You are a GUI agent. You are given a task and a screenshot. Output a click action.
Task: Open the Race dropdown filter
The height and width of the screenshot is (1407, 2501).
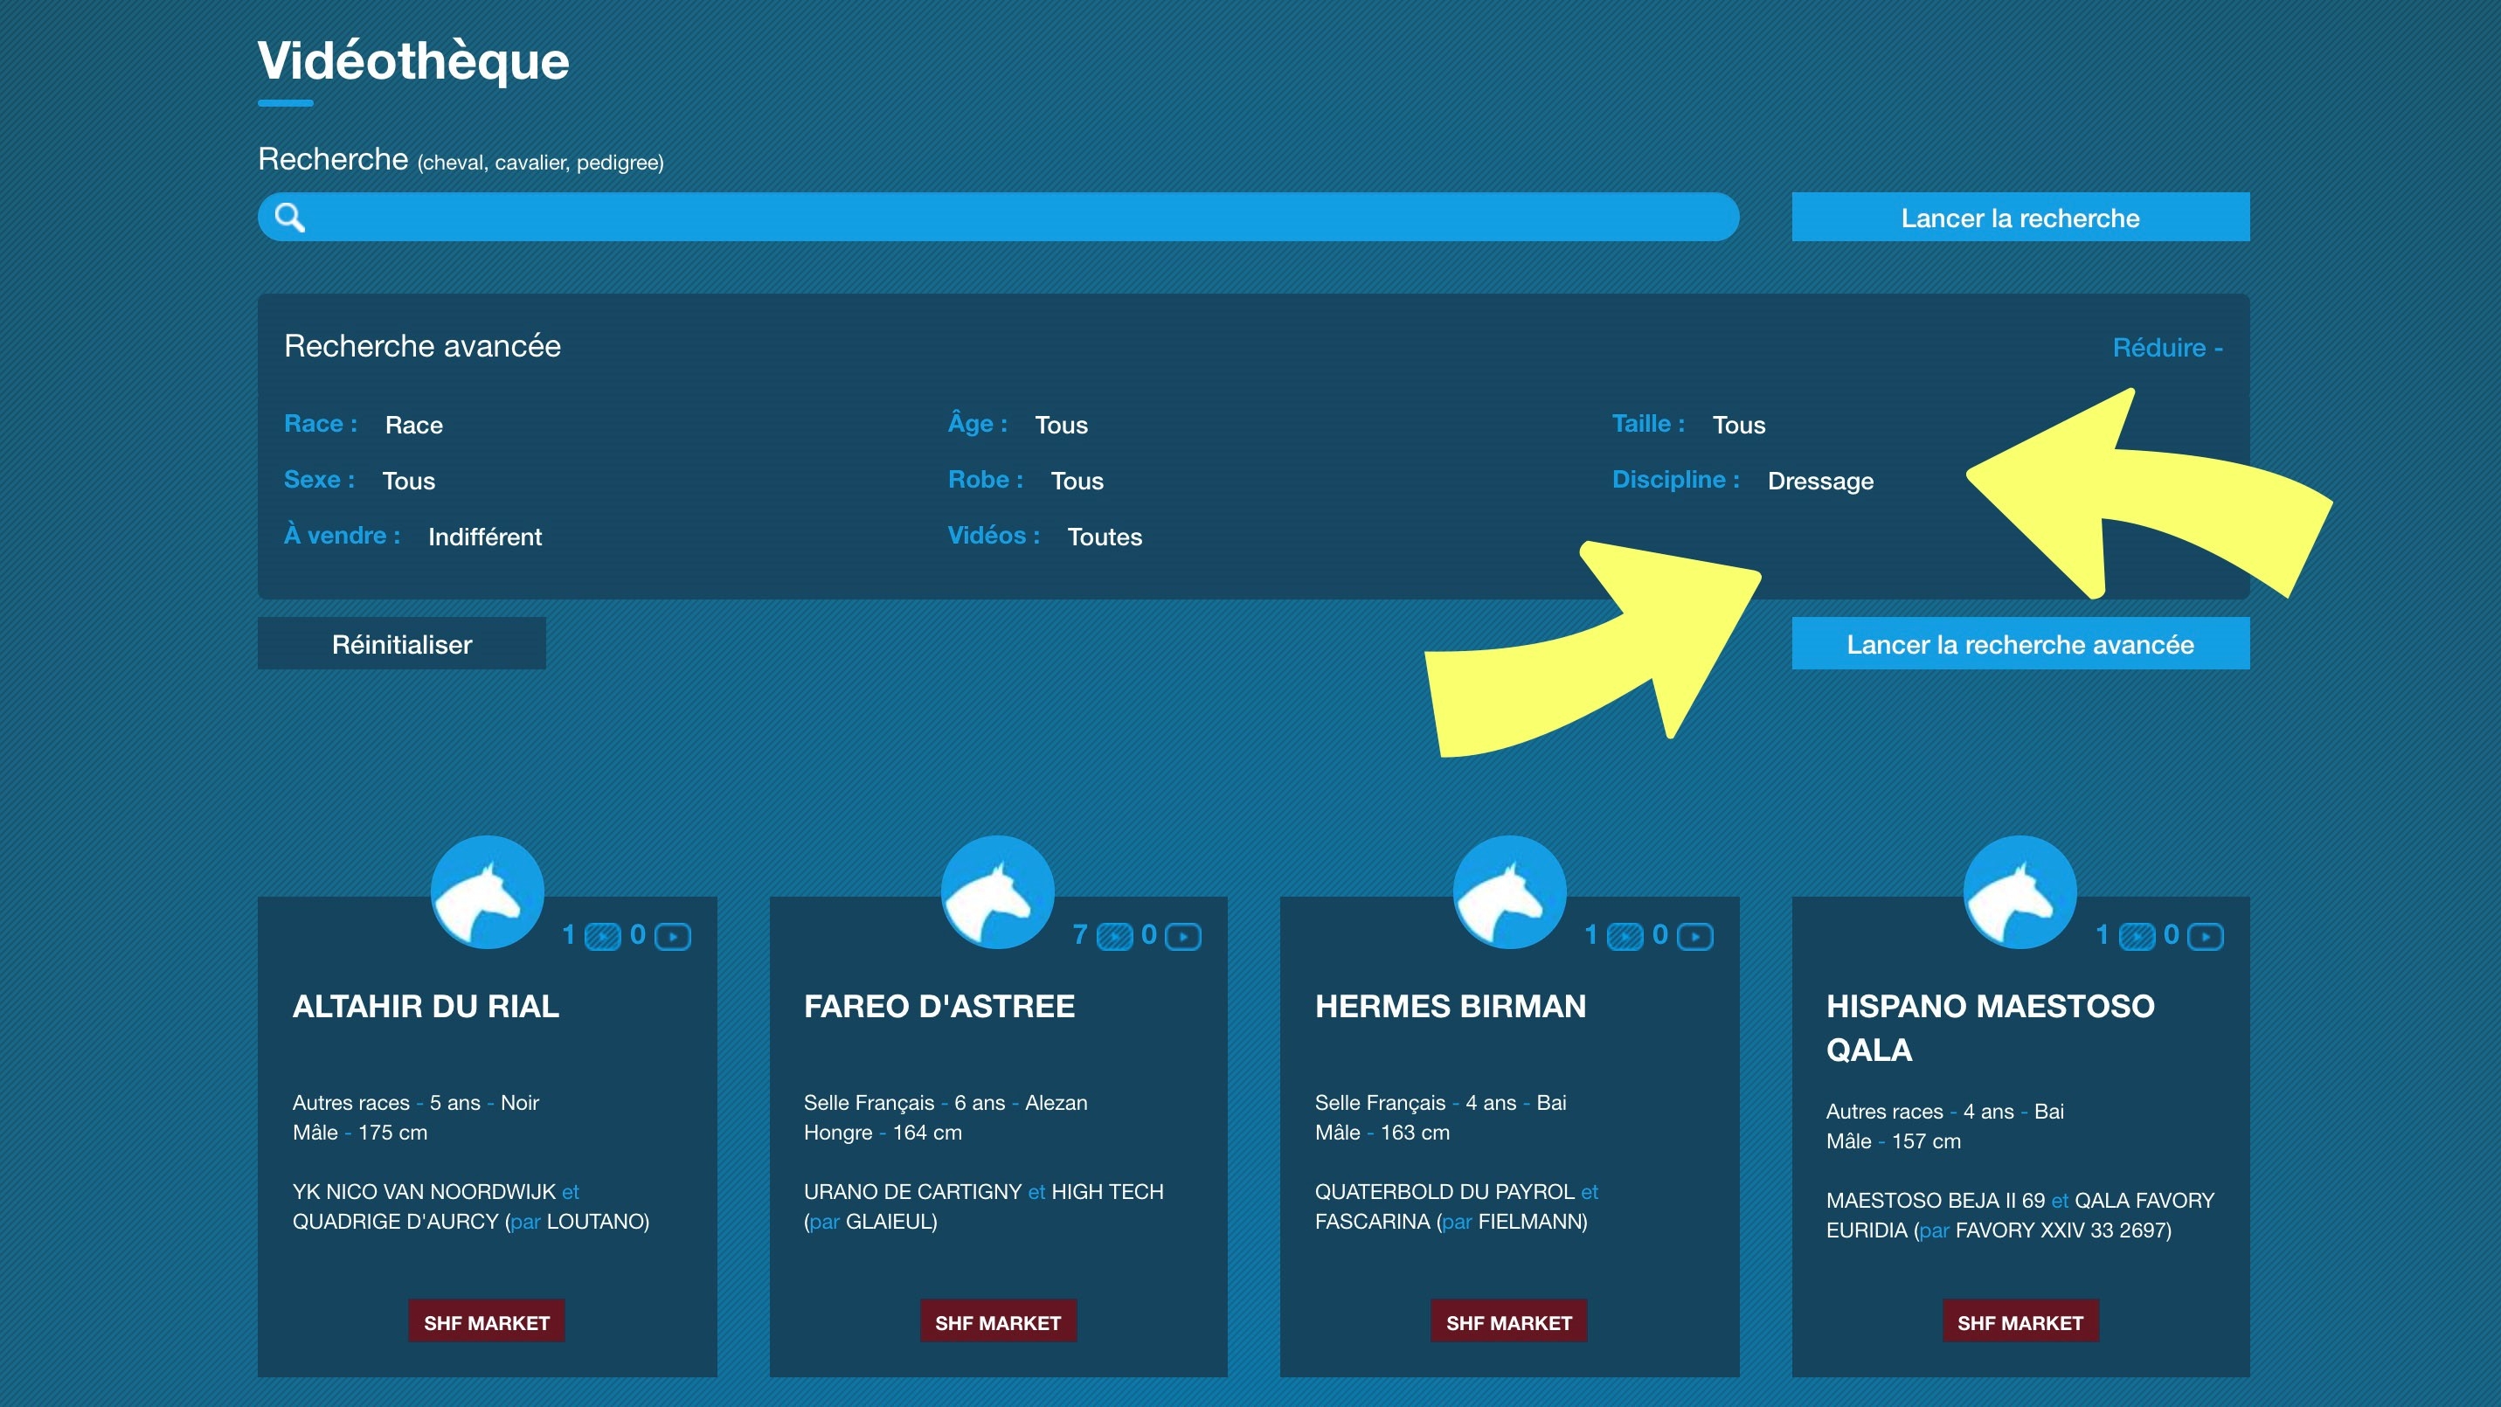[413, 426]
